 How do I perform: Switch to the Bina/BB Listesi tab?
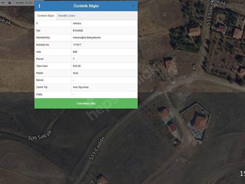tap(67, 16)
